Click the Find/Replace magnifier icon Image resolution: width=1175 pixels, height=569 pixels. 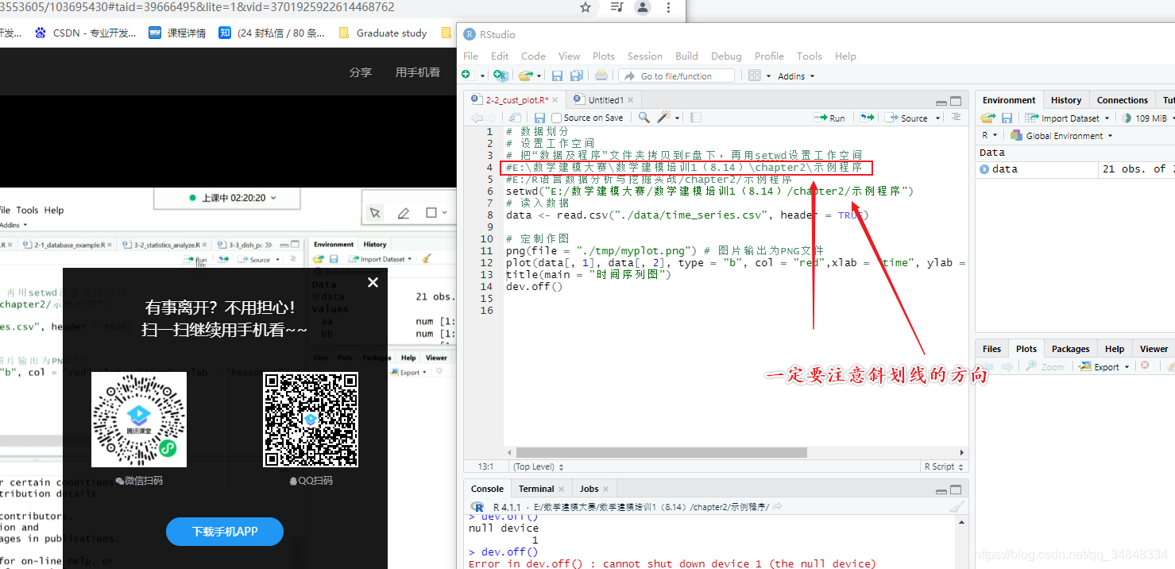click(644, 118)
